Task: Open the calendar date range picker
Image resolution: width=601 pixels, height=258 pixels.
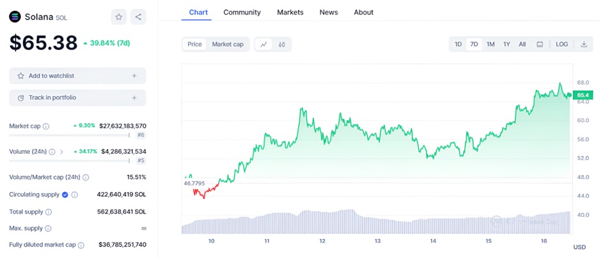Action: click(540, 44)
